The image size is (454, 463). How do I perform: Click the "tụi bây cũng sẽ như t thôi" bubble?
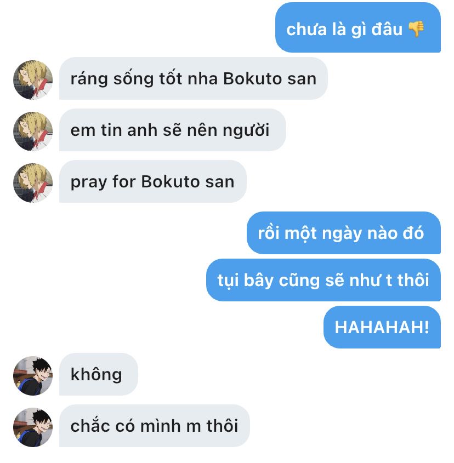tap(324, 280)
